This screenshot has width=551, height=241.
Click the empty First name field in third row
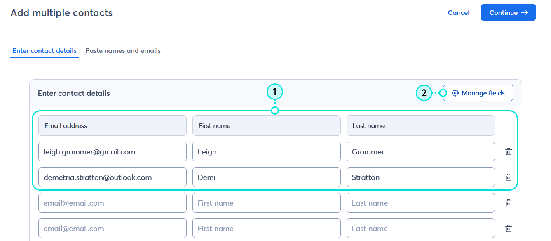[x=267, y=203]
